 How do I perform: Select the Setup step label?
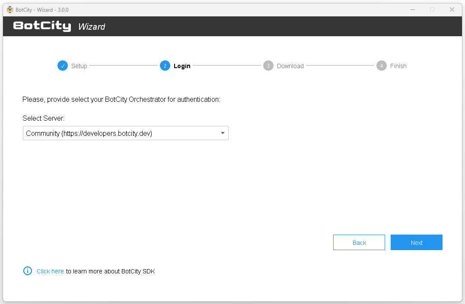79,66
